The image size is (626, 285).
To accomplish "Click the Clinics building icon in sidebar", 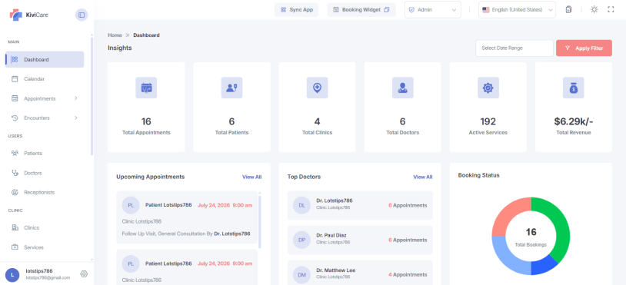I will 15,227.
